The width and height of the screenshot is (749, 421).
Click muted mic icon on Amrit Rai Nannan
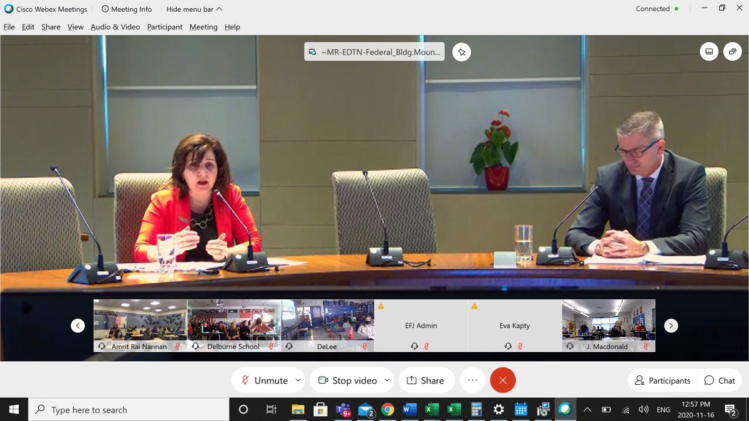click(x=178, y=346)
